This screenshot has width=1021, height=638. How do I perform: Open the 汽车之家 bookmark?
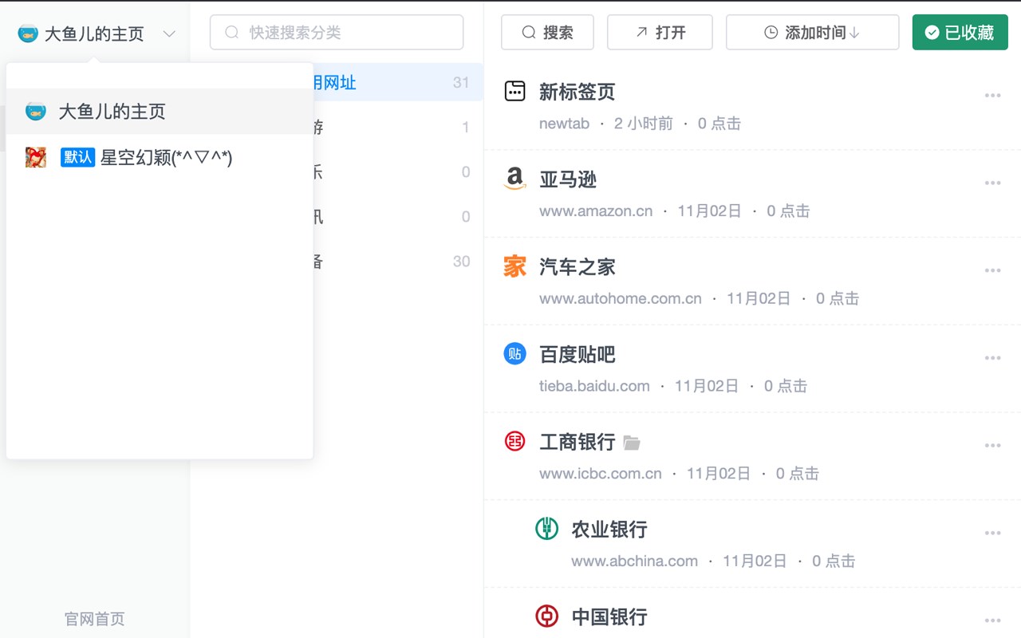(x=578, y=267)
